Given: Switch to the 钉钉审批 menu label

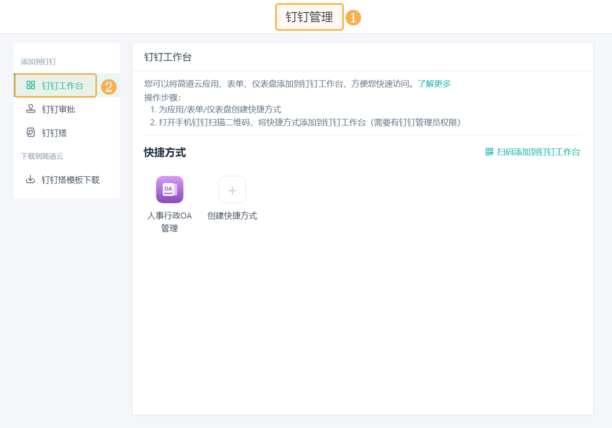Looking at the screenshot, I should [59, 109].
